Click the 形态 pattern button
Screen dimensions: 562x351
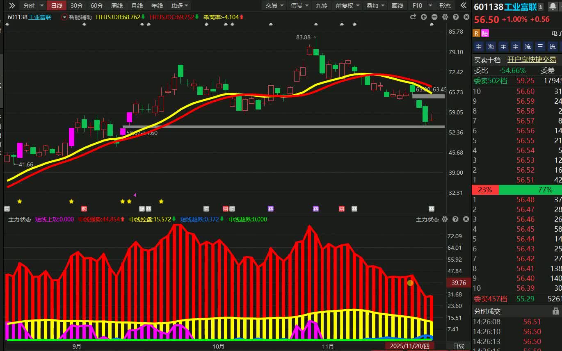click(x=445, y=6)
